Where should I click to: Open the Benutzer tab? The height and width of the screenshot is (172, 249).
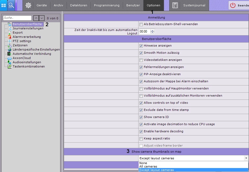point(133,5)
